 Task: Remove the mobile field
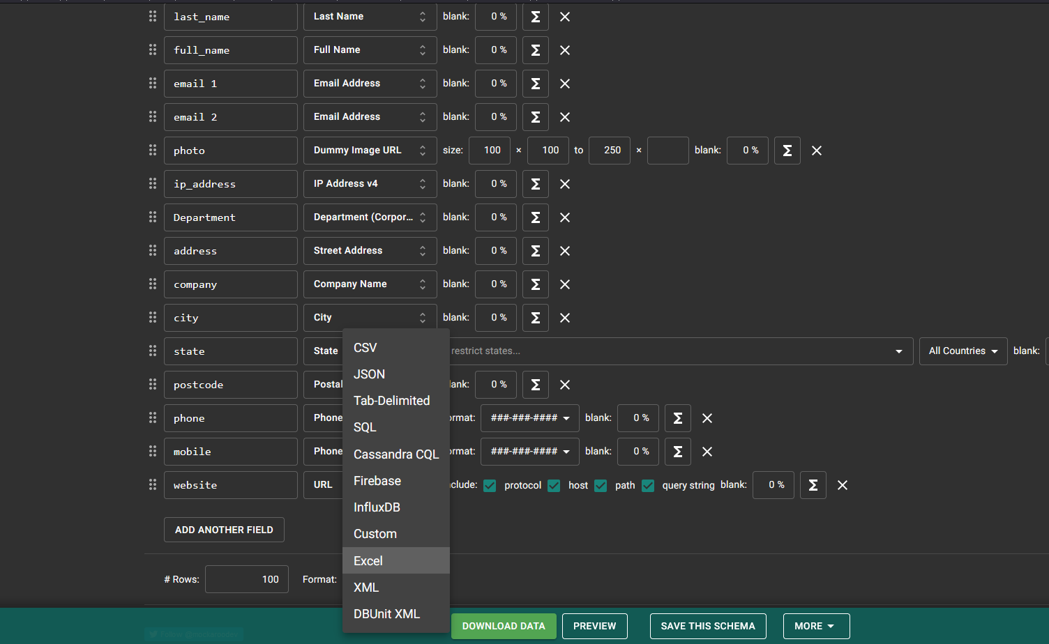point(707,452)
